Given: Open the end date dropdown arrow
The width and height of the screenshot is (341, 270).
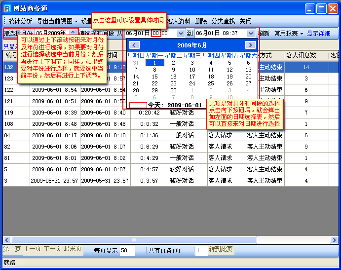Looking at the screenshot, I should point(251,34).
